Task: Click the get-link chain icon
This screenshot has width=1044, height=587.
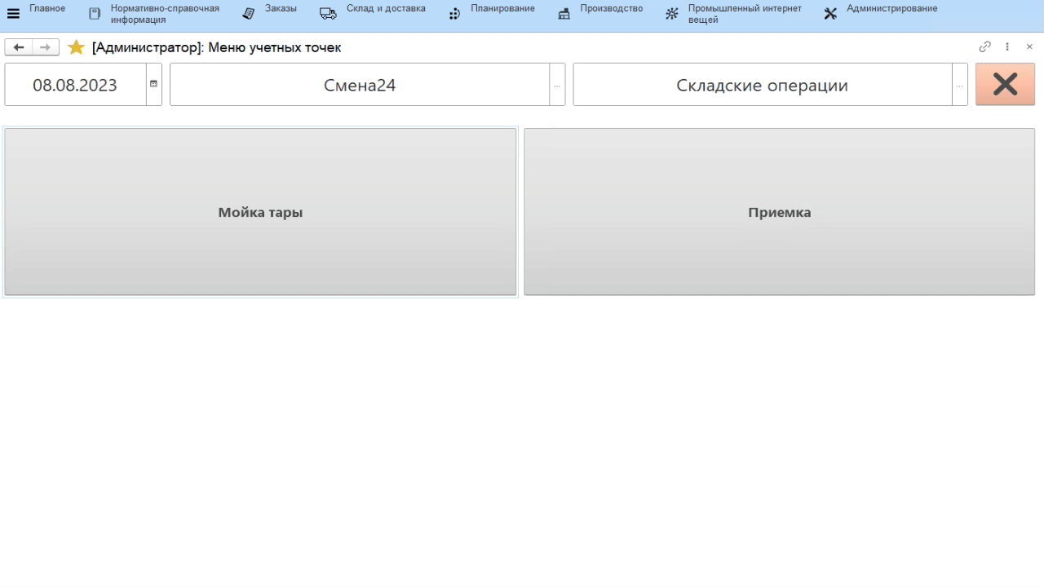Action: [985, 47]
